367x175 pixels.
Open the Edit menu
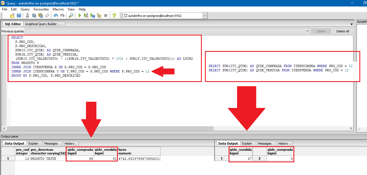click(14, 9)
